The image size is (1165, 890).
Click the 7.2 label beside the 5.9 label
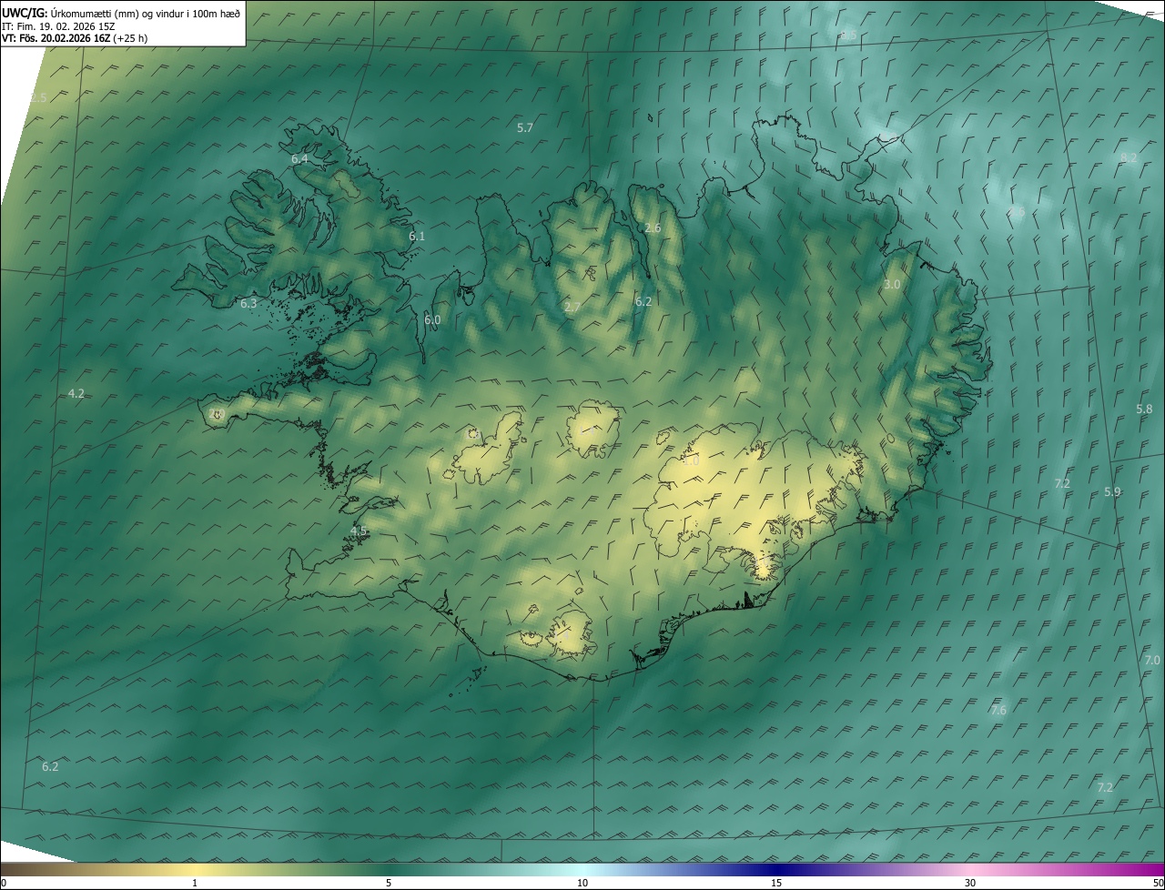1062,484
